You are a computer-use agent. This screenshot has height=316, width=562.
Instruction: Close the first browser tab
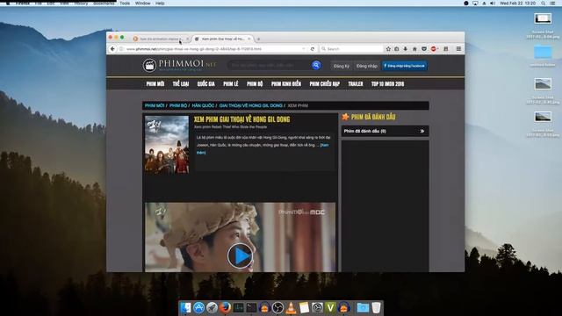pyautogui.click(x=187, y=39)
